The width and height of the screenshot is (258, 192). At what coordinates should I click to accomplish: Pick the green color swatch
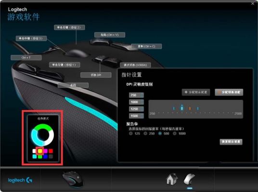point(40,156)
